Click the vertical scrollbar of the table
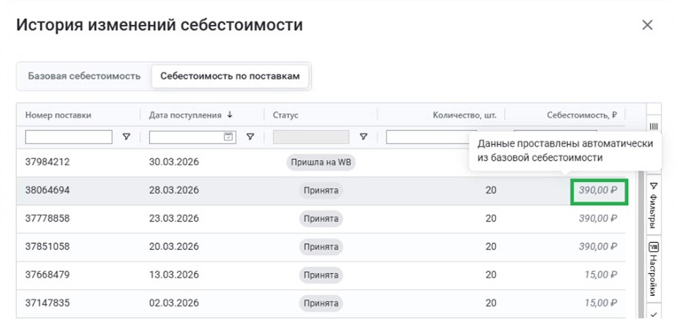The height and width of the screenshot is (320, 676). click(641, 243)
